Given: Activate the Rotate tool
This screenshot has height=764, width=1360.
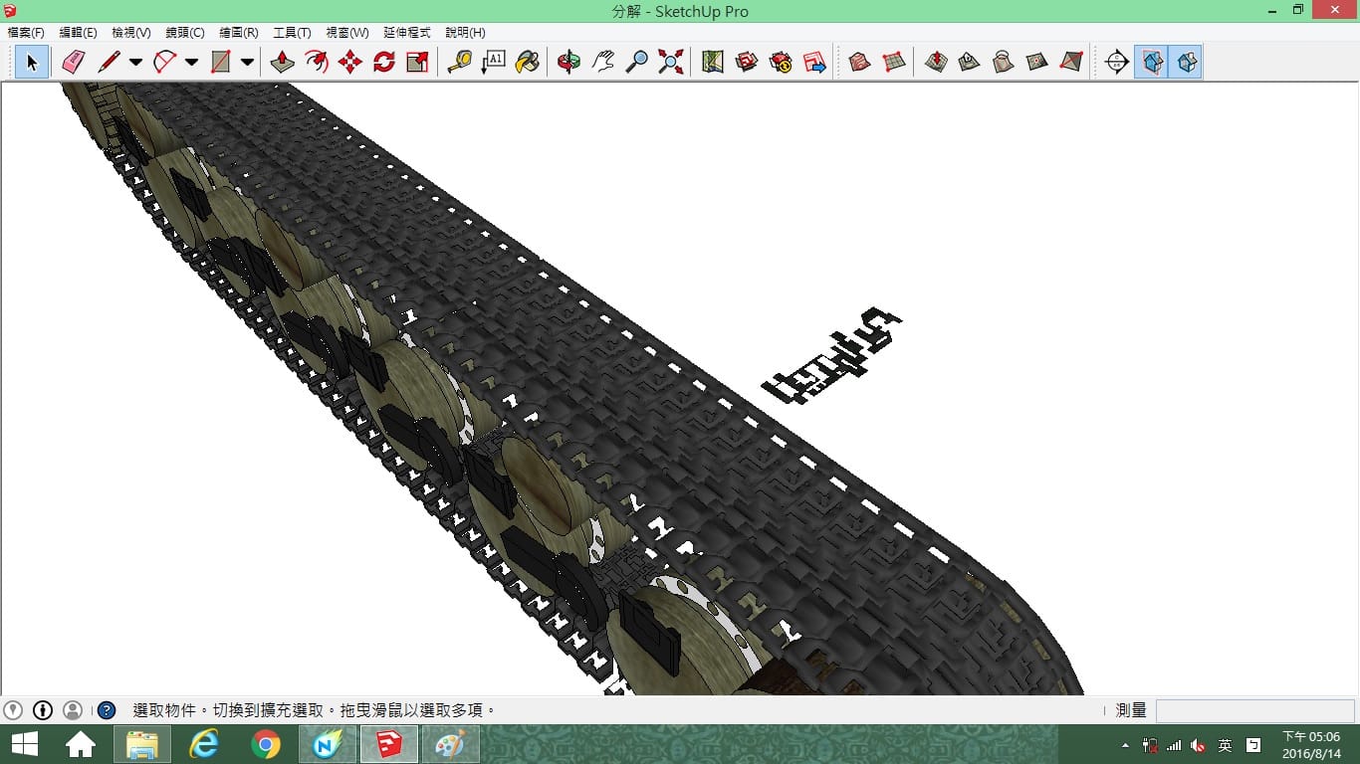Looking at the screenshot, I should point(384,62).
